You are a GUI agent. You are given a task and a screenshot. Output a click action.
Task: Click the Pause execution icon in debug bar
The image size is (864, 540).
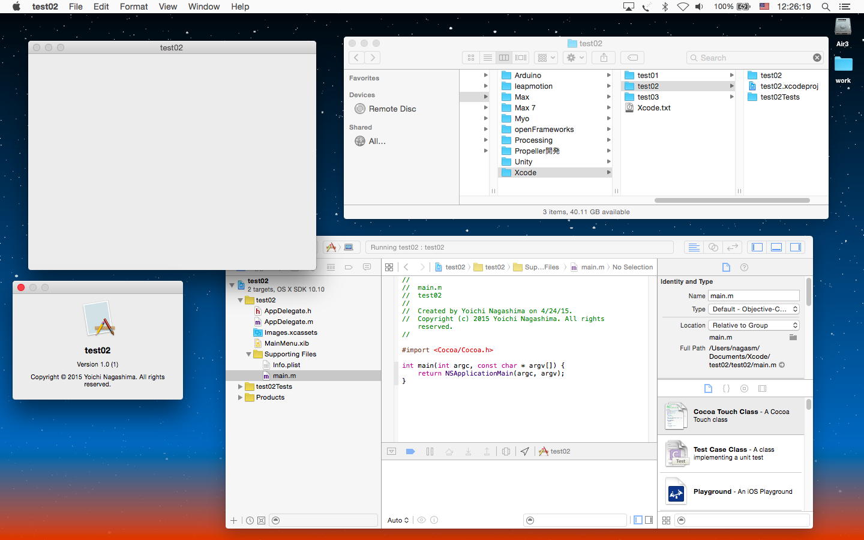click(x=430, y=452)
